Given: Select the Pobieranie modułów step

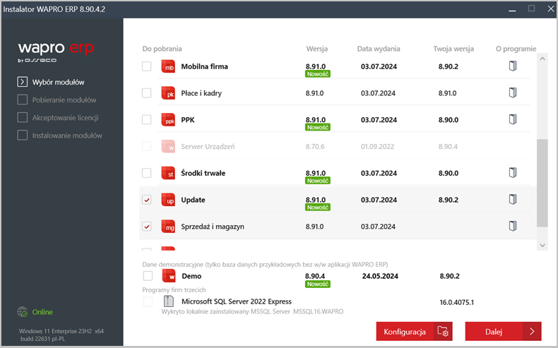Looking at the screenshot, I should coord(57,100).
